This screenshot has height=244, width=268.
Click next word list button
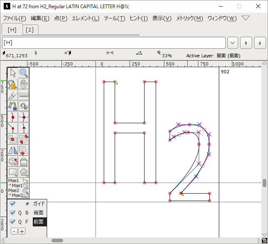260,43
